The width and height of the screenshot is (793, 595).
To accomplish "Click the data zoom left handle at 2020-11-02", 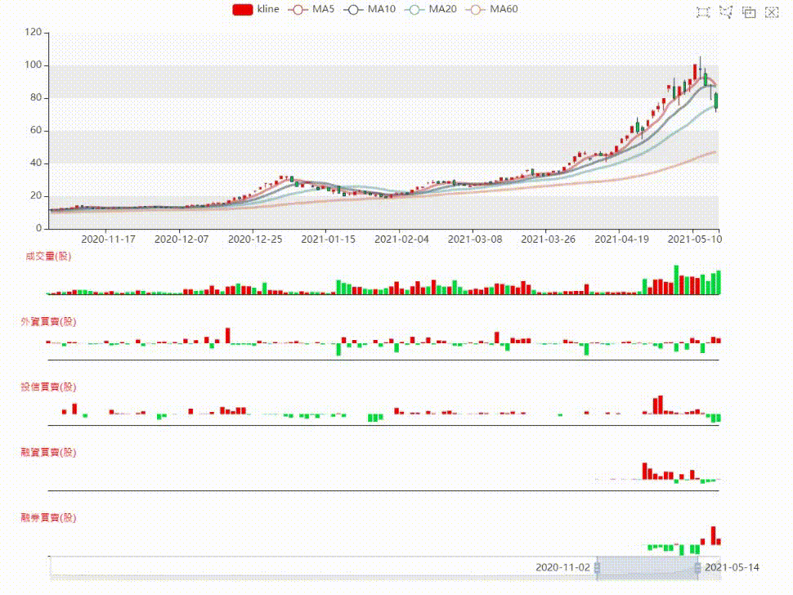I will point(598,568).
